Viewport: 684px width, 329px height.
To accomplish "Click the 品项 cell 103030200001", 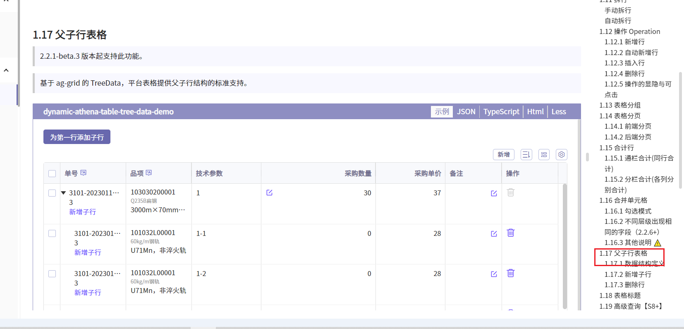I will click(159, 204).
